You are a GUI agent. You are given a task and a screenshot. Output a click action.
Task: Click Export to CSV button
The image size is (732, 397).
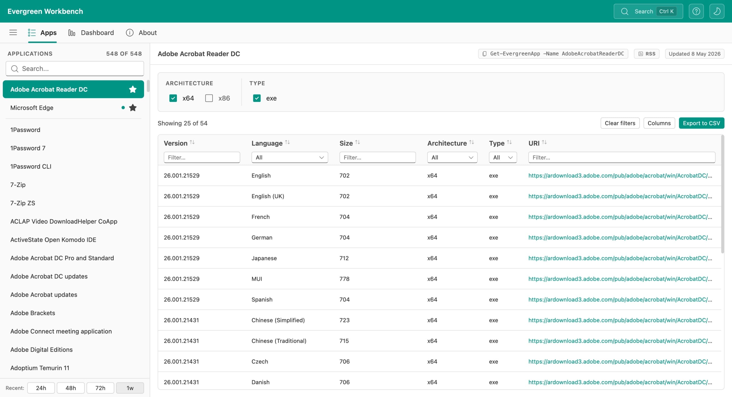pyautogui.click(x=701, y=123)
